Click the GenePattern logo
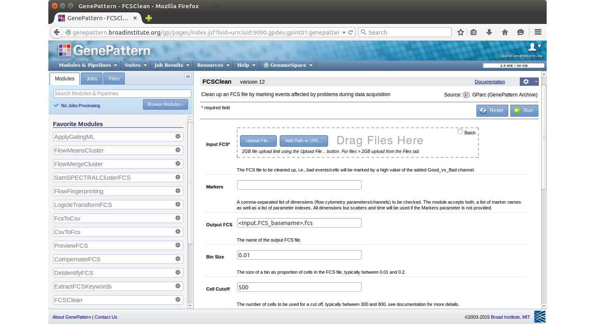Image resolution: width=595 pixels, height=324 pixels. tap(104, 50)
